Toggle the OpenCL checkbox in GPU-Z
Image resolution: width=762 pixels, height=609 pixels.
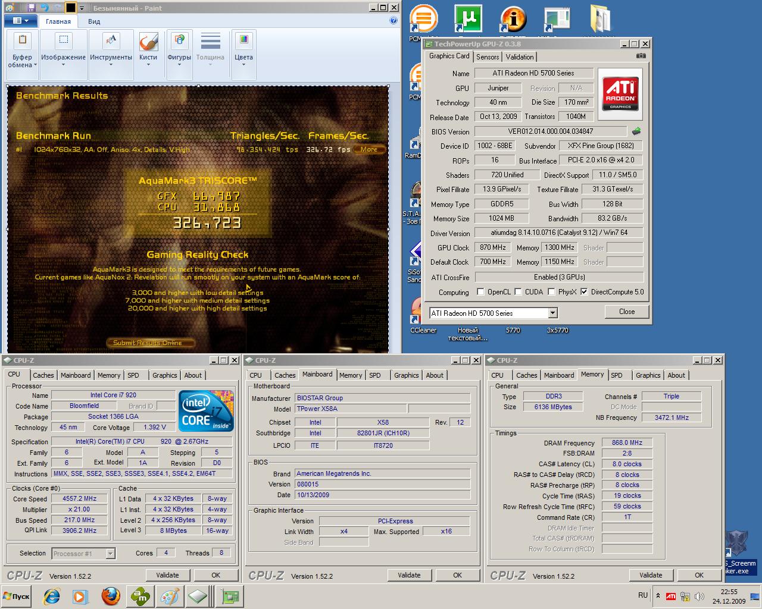click(480, 292)
